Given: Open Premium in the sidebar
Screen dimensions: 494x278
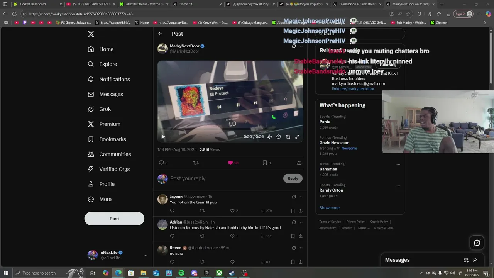Looking at the screenshot, I should (104, 124).
